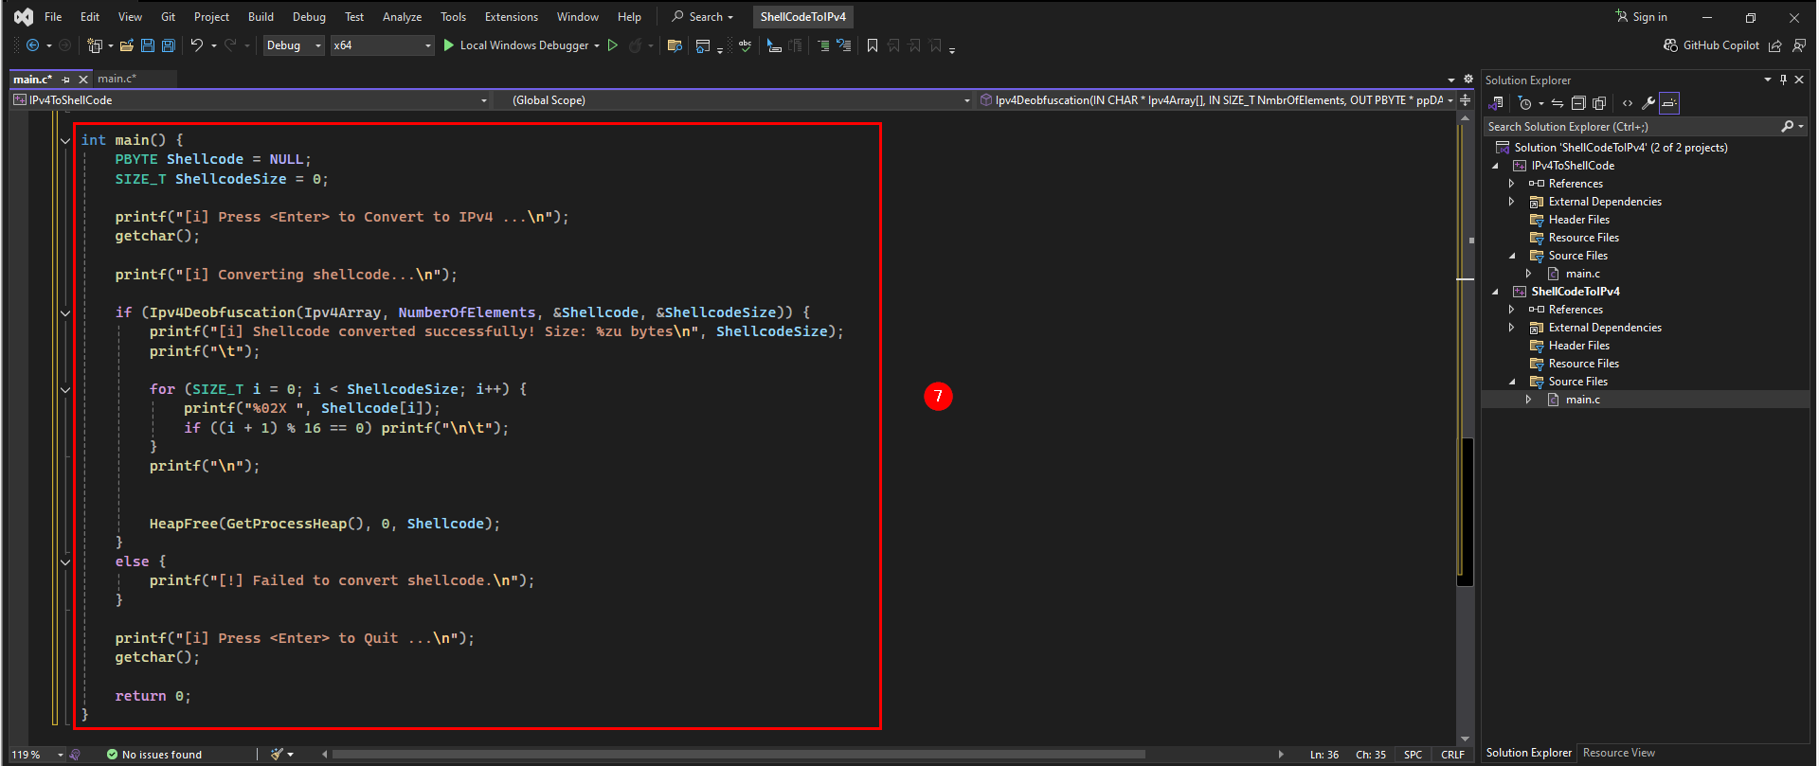Toggle Preview Selected Items in Solution Explorer
The image size is (1819, 766).
point(1669,103)
